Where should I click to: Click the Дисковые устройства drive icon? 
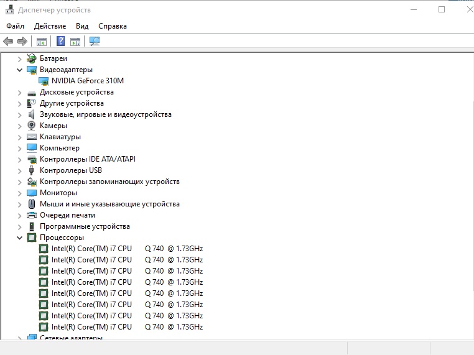[32, 93]
